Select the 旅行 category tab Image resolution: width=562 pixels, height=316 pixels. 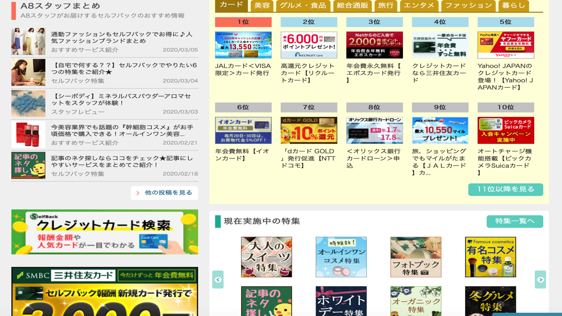(x=386, y=6)
